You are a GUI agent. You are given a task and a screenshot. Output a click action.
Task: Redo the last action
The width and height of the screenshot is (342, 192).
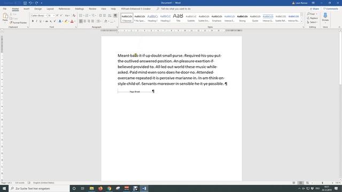(x=36, y=3)
